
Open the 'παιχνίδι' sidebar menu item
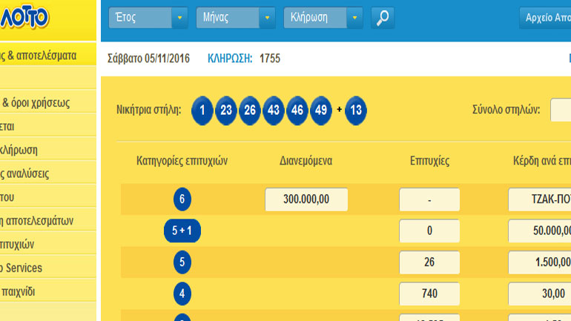pyautogui.click(x=48, y=291)
